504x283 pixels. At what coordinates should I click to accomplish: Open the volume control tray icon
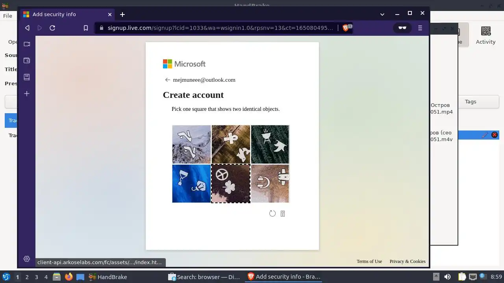447,277
